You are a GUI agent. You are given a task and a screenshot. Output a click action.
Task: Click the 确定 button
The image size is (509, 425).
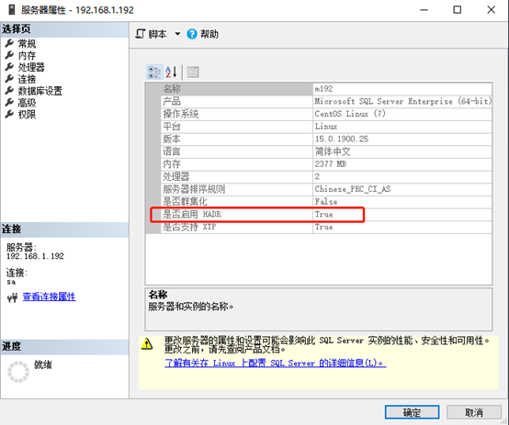pos(412,412)
